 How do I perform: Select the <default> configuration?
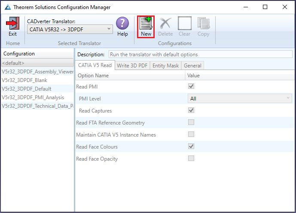point(37,63)
